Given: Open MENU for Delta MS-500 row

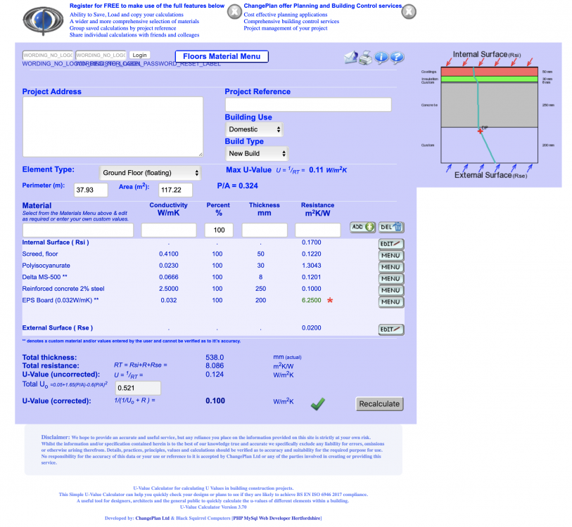Looking at the screenshot, I should pos(391,279).
